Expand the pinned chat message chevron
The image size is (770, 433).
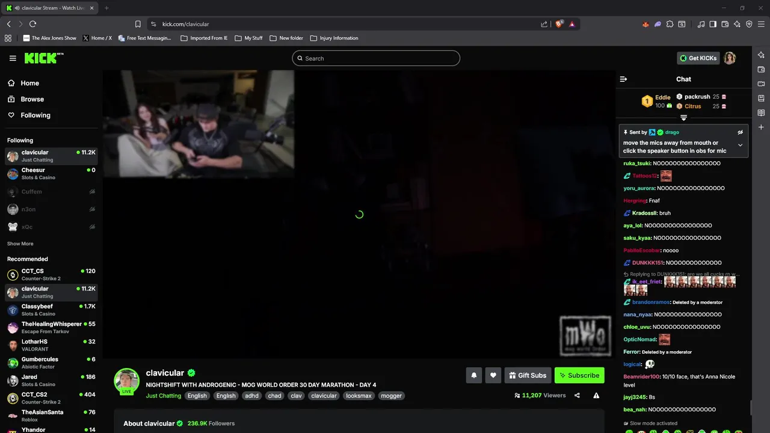[x=740, y=145]
